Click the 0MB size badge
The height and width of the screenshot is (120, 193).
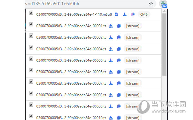pyautogui.click(x=144, y=14)
